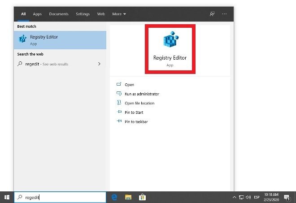Viewport: 296px width, 203px height.
Task: Switch ESP input language indicator
Action: click(257, 197)
